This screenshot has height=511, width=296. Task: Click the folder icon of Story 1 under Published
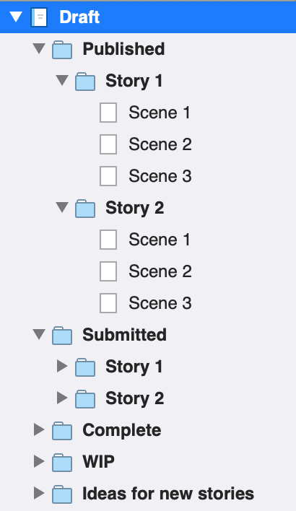(85, 81)
